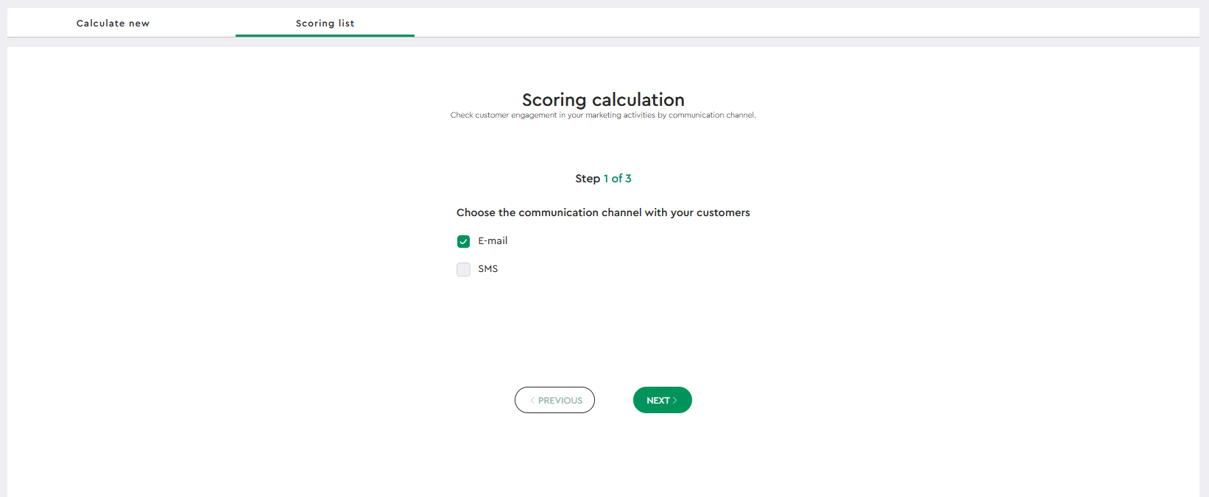Image resolution: width=1209 pixels, height=497 pixels.
Task: Select the SMS option label text
Action: coord(487,268)
